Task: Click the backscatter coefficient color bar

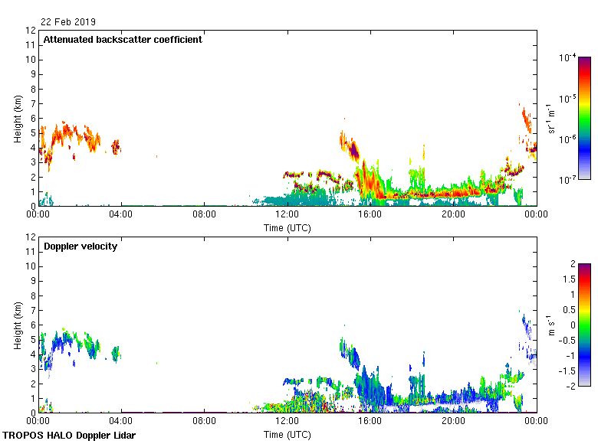Action: click(x=584, y=118)
